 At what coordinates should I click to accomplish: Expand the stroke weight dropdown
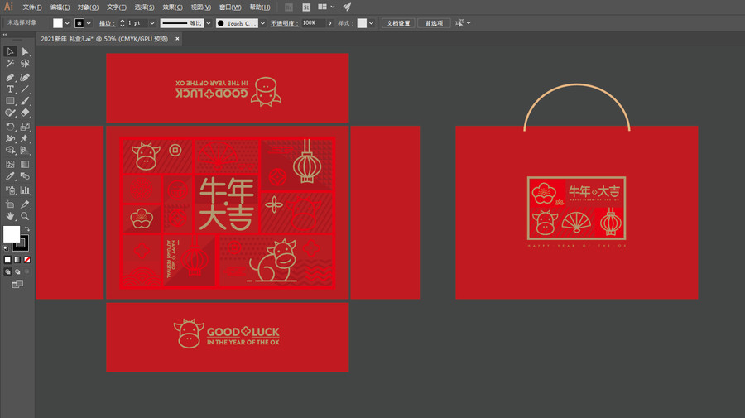tap(152, 23)
